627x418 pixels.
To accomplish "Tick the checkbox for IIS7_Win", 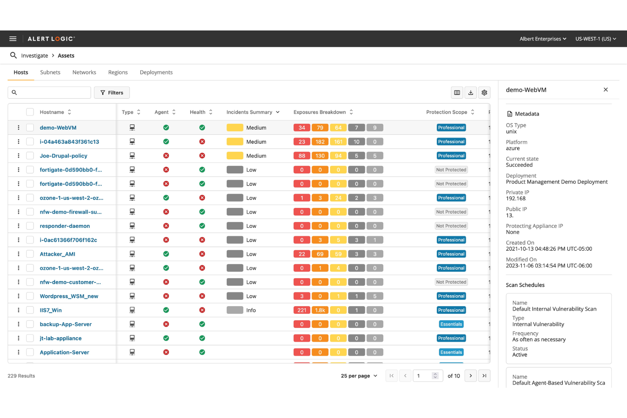I will pos(30,310).
